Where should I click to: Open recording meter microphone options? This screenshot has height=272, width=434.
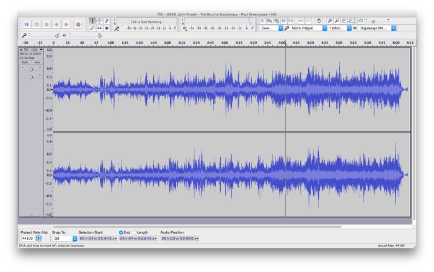click(x=117, y=29)
